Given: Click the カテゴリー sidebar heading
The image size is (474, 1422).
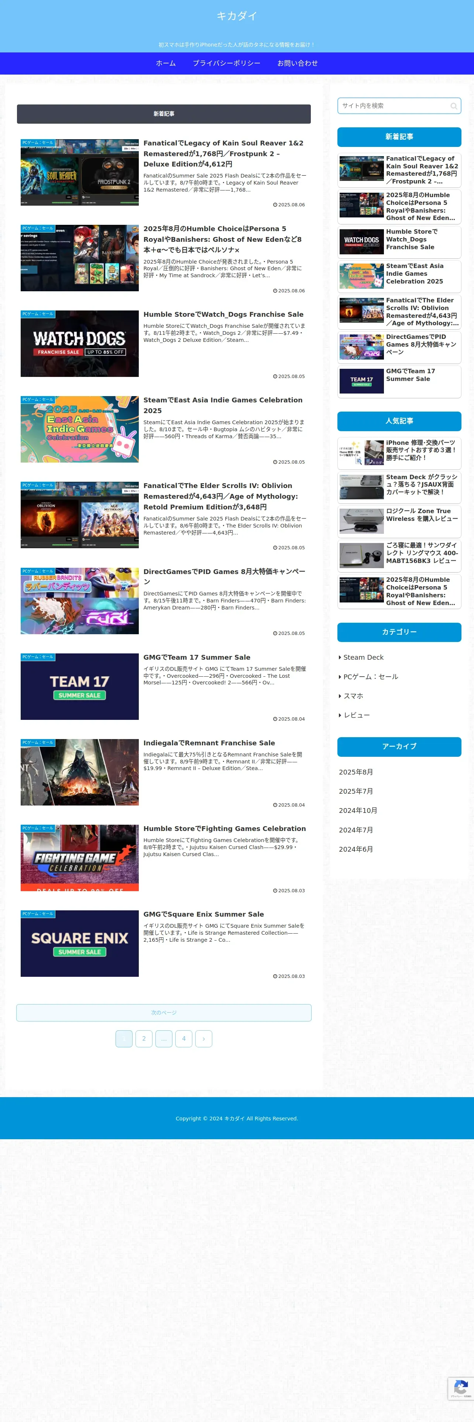Looking at the screenshot, I should coord(399,632).
